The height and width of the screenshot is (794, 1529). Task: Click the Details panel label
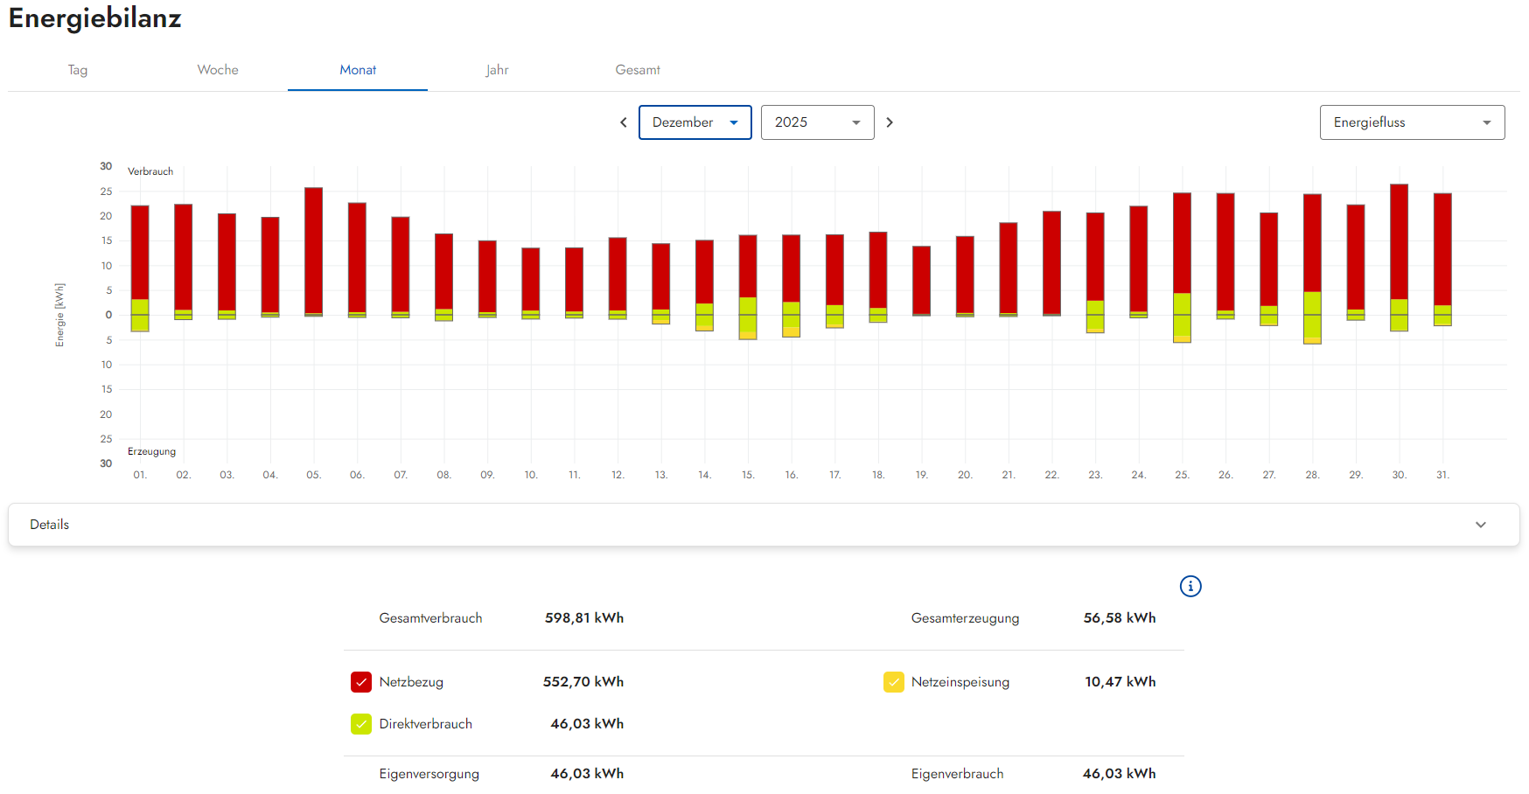pyautogui.click(x=50, y=525)
